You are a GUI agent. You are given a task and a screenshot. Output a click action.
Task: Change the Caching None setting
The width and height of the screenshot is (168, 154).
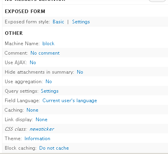(x=32, y=110)
